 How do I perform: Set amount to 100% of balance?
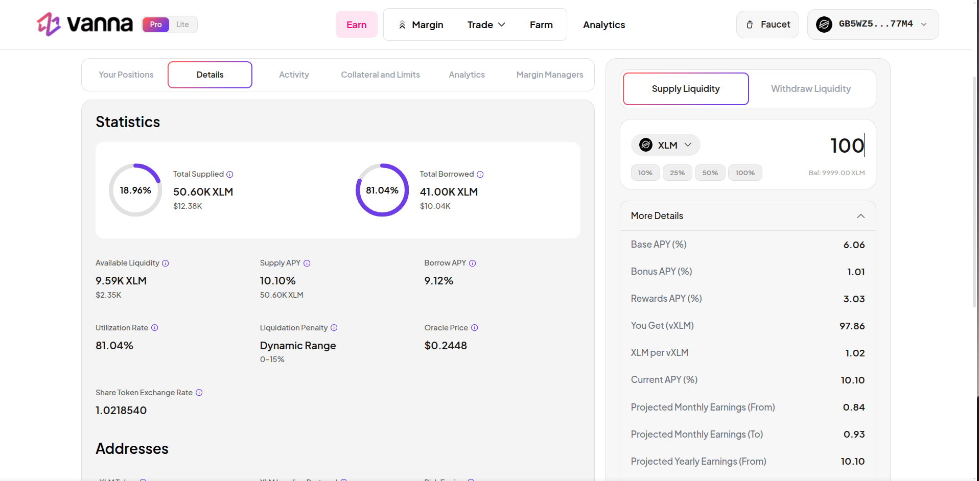(745, 173)
